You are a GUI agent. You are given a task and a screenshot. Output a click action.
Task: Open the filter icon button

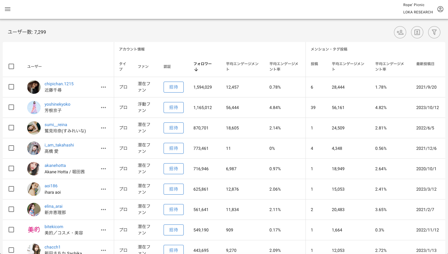pyautogui.click(x=434, y=32)
